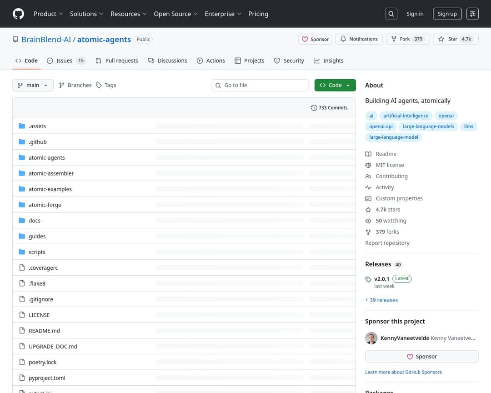491x393 pixels.
Task: Open the atomic-agents folder
Action: tap(46, 158)
